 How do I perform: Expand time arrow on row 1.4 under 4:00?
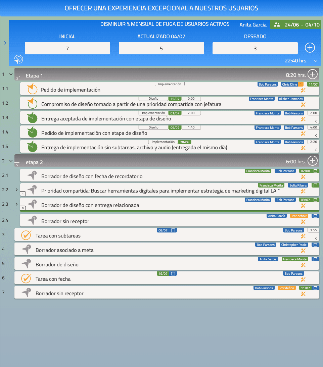[x=316, y=136]
